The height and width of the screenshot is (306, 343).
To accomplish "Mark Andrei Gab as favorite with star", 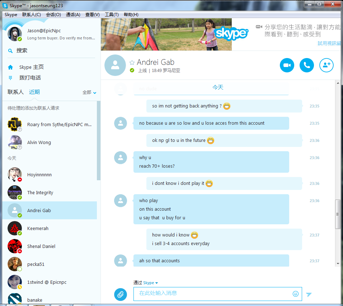I will point(132,63).
